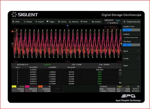Click the Apply button
Image resolution: width=150 pixels, height=109 pixels.
131,66
